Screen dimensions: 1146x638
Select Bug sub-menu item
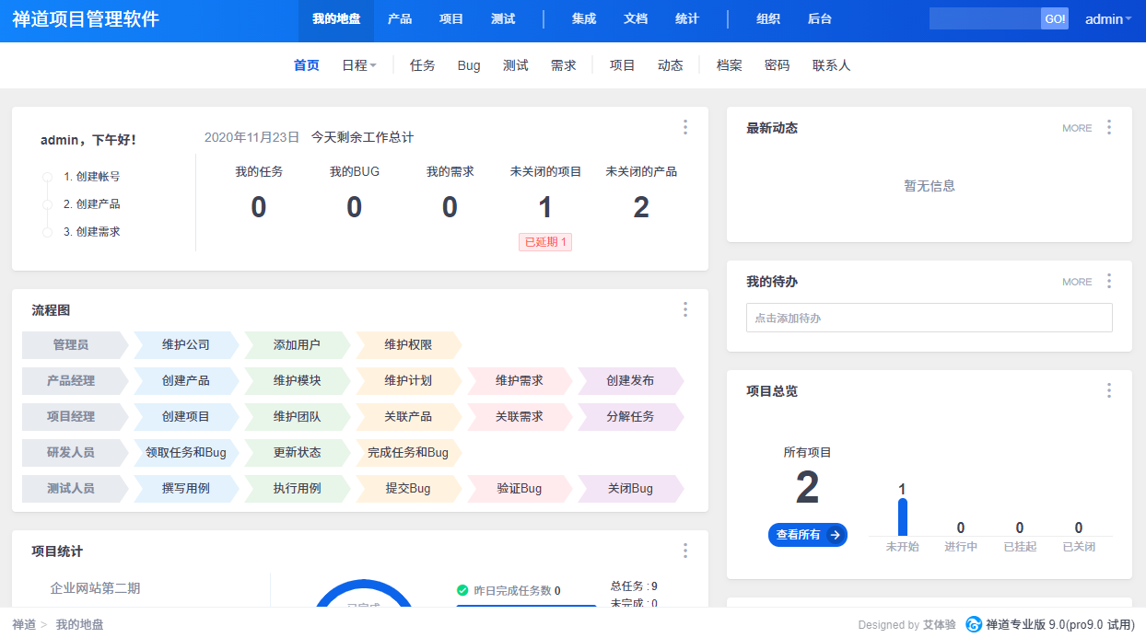469,65
